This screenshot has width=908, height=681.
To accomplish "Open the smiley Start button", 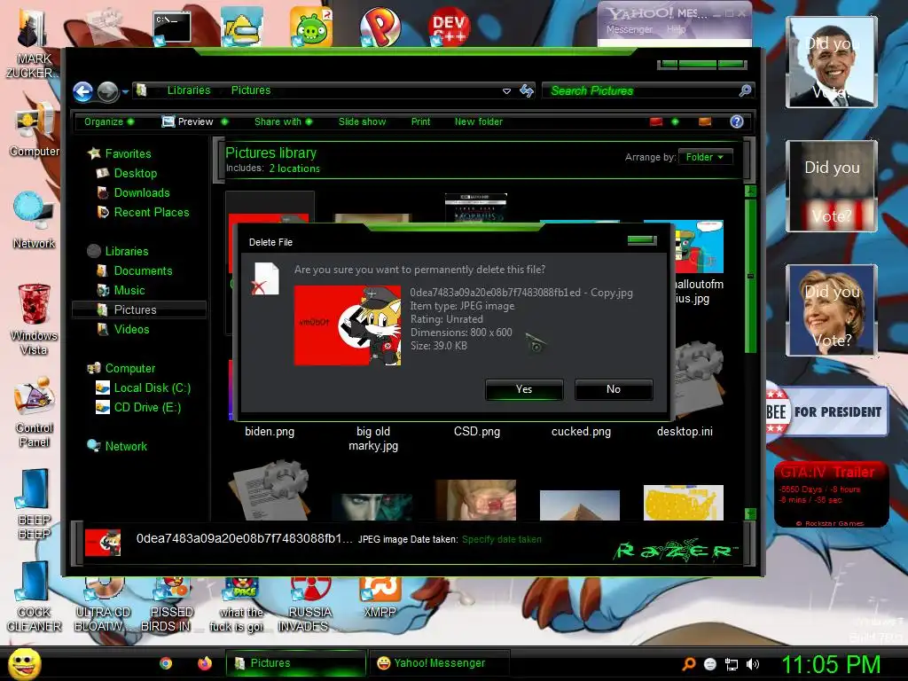I will (25, 664).
